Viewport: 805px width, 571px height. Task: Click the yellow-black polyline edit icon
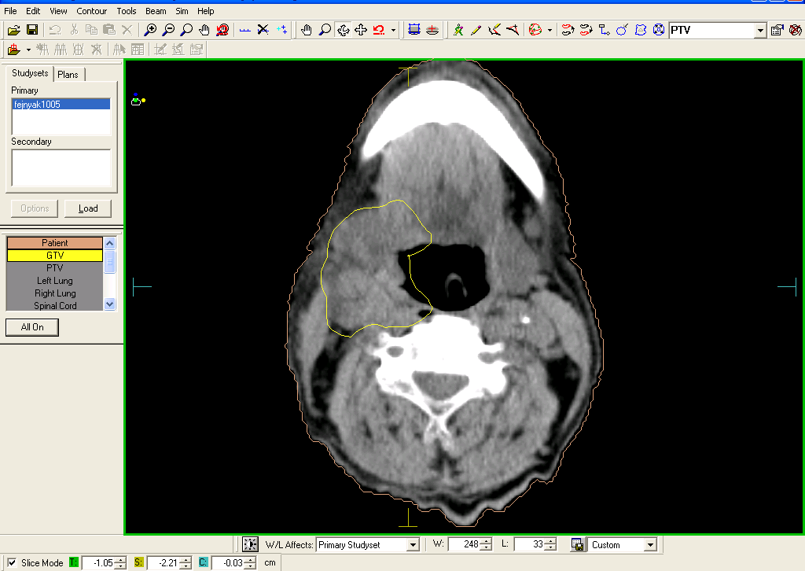coord(494,30)
